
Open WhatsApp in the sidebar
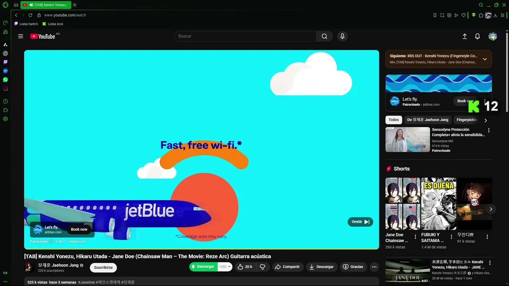5,79
